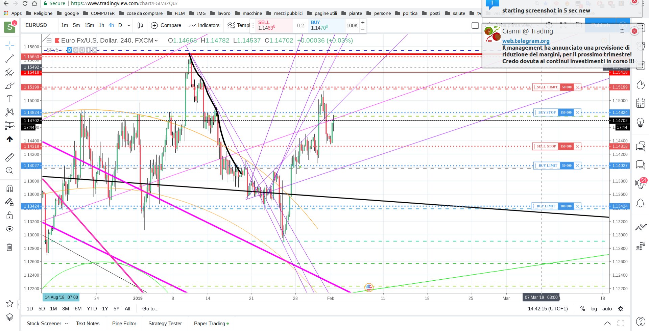This screenshot has width=649, height=331.
Task: Open the Indicators dialog
Action: (204, 25)
